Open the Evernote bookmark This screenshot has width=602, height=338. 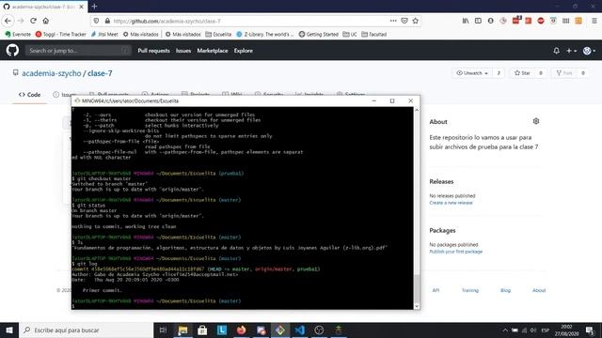[x=18, y=34]
